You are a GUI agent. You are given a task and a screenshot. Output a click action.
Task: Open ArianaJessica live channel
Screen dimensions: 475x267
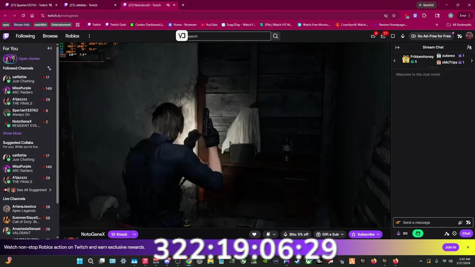pyautogui.click(x=28, y=208)
